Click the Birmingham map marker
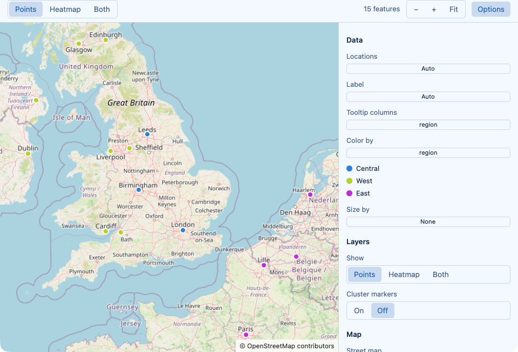The image size is (518, 352). tap(139, 190)
